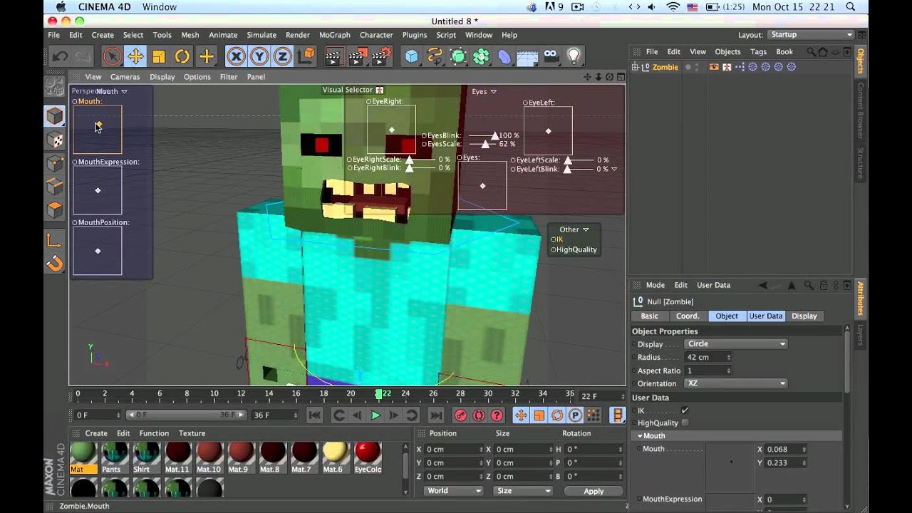Viewport: 912px width, 513px height.
Task: Collapse the Mouth user data group
Action: (x=640, y=435)
